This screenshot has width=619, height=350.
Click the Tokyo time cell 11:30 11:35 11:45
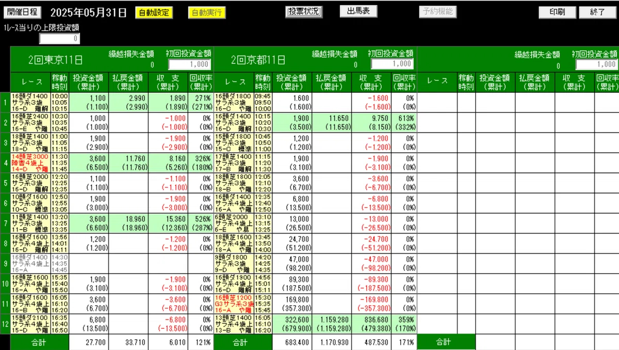click(59, 162)
